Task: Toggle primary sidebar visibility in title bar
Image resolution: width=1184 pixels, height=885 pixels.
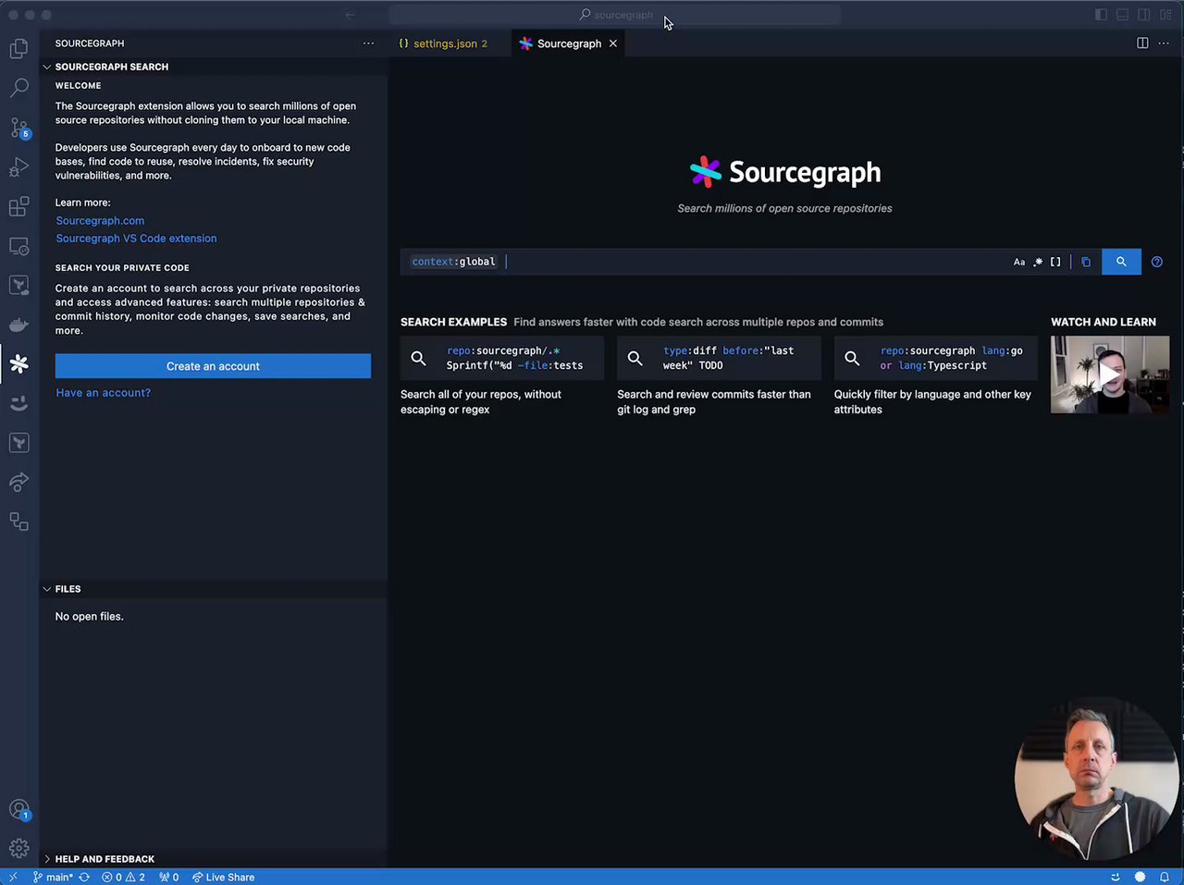Action: click(x=1101, y=15)
